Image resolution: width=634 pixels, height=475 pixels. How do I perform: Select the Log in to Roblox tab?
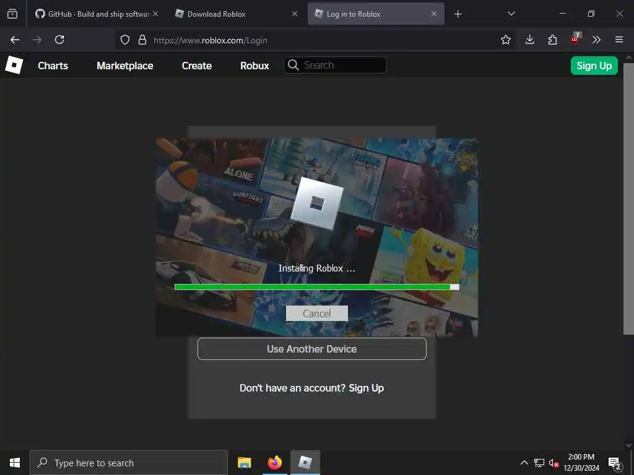click(x=376, y=14)
